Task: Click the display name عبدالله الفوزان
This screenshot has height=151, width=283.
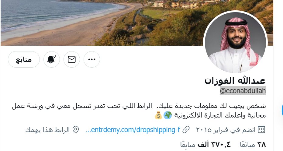Action: [235, 81]
